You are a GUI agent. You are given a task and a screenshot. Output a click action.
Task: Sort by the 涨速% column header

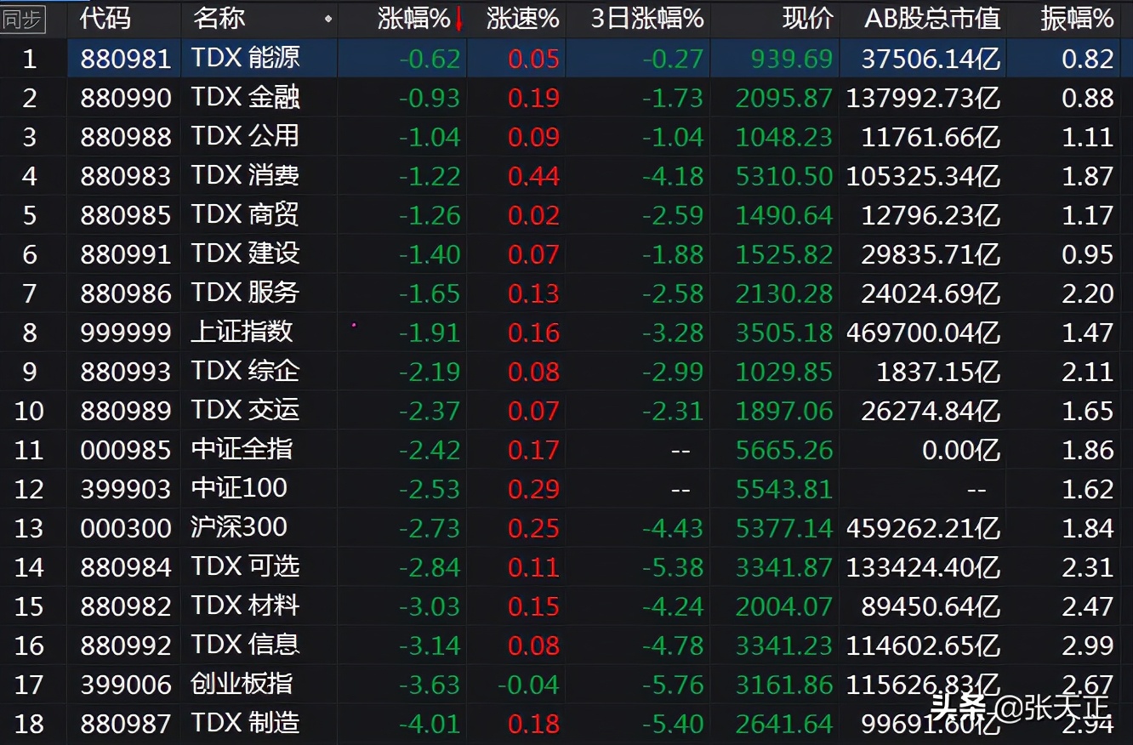click(x=522, y=19)
